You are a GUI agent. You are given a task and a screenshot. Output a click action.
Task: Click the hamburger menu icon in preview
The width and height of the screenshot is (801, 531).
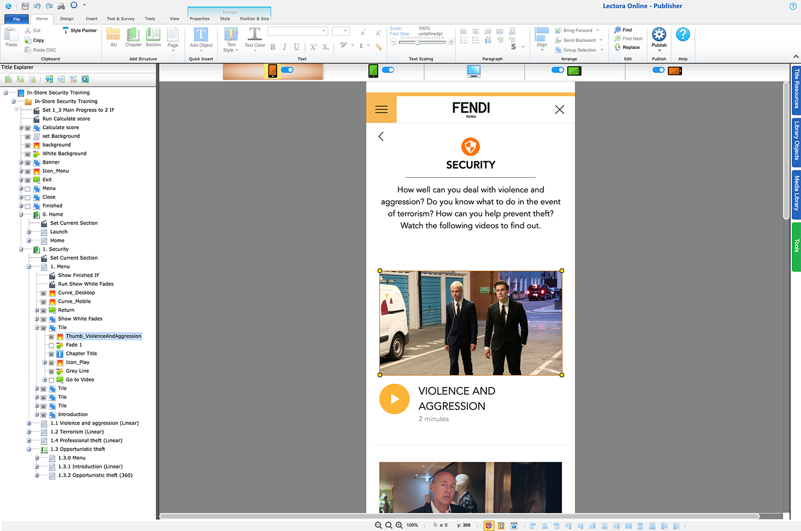click(x=381, y=109)
